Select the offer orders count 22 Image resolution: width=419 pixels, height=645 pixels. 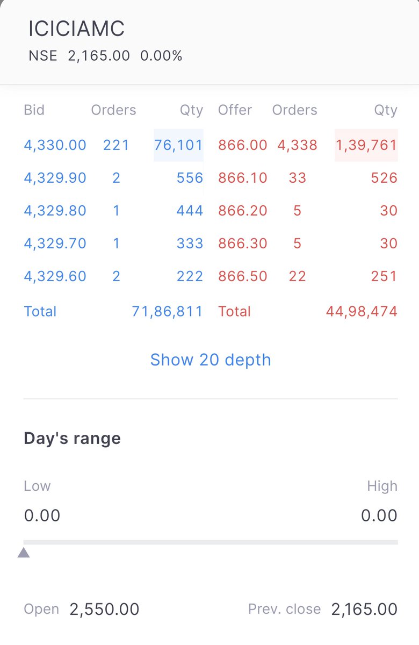tap(298, 276)
